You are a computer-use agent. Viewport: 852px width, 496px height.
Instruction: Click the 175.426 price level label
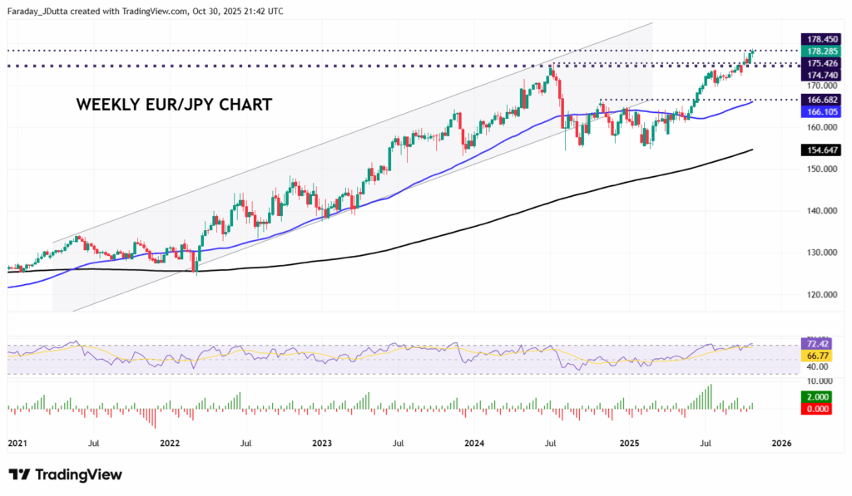pos(820,63)
